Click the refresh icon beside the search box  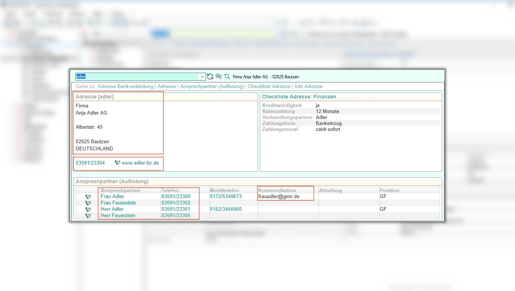pyautogui.click(x=210, y=76)
